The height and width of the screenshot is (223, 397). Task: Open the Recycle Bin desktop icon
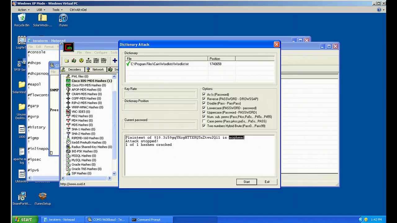tap(22, 20)
